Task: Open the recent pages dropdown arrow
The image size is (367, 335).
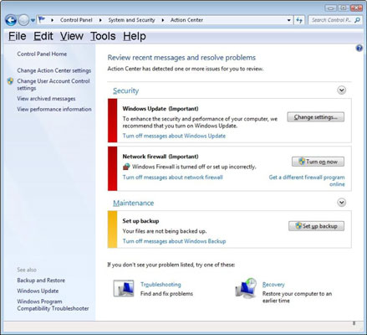Action: [x=33, y=20]
